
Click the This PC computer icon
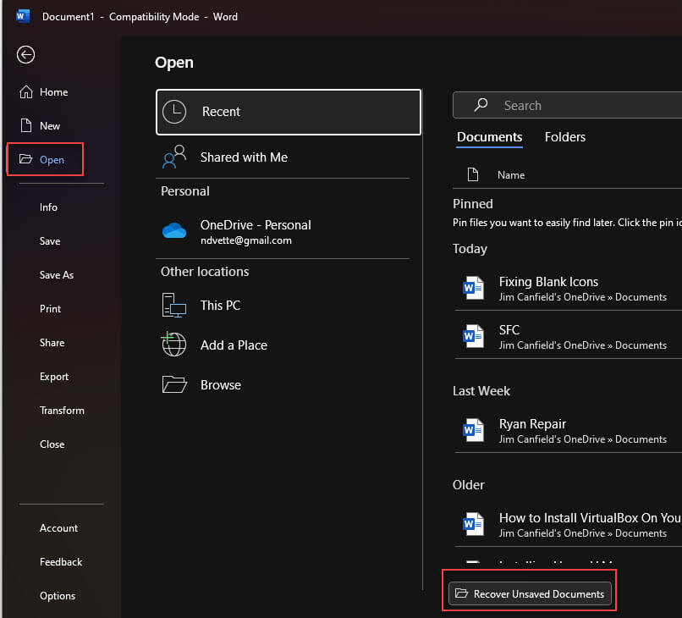click(x=174, y=305)
